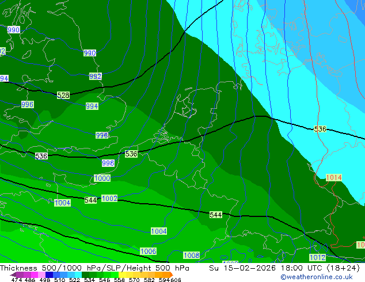Click the cyan legend swatch left of the dark green swatch
Screen dimensions: 365x282
(x=78, y=274)
